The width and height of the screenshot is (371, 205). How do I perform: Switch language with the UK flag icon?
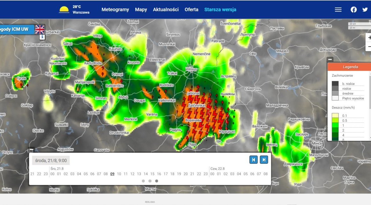pos(40,29)
